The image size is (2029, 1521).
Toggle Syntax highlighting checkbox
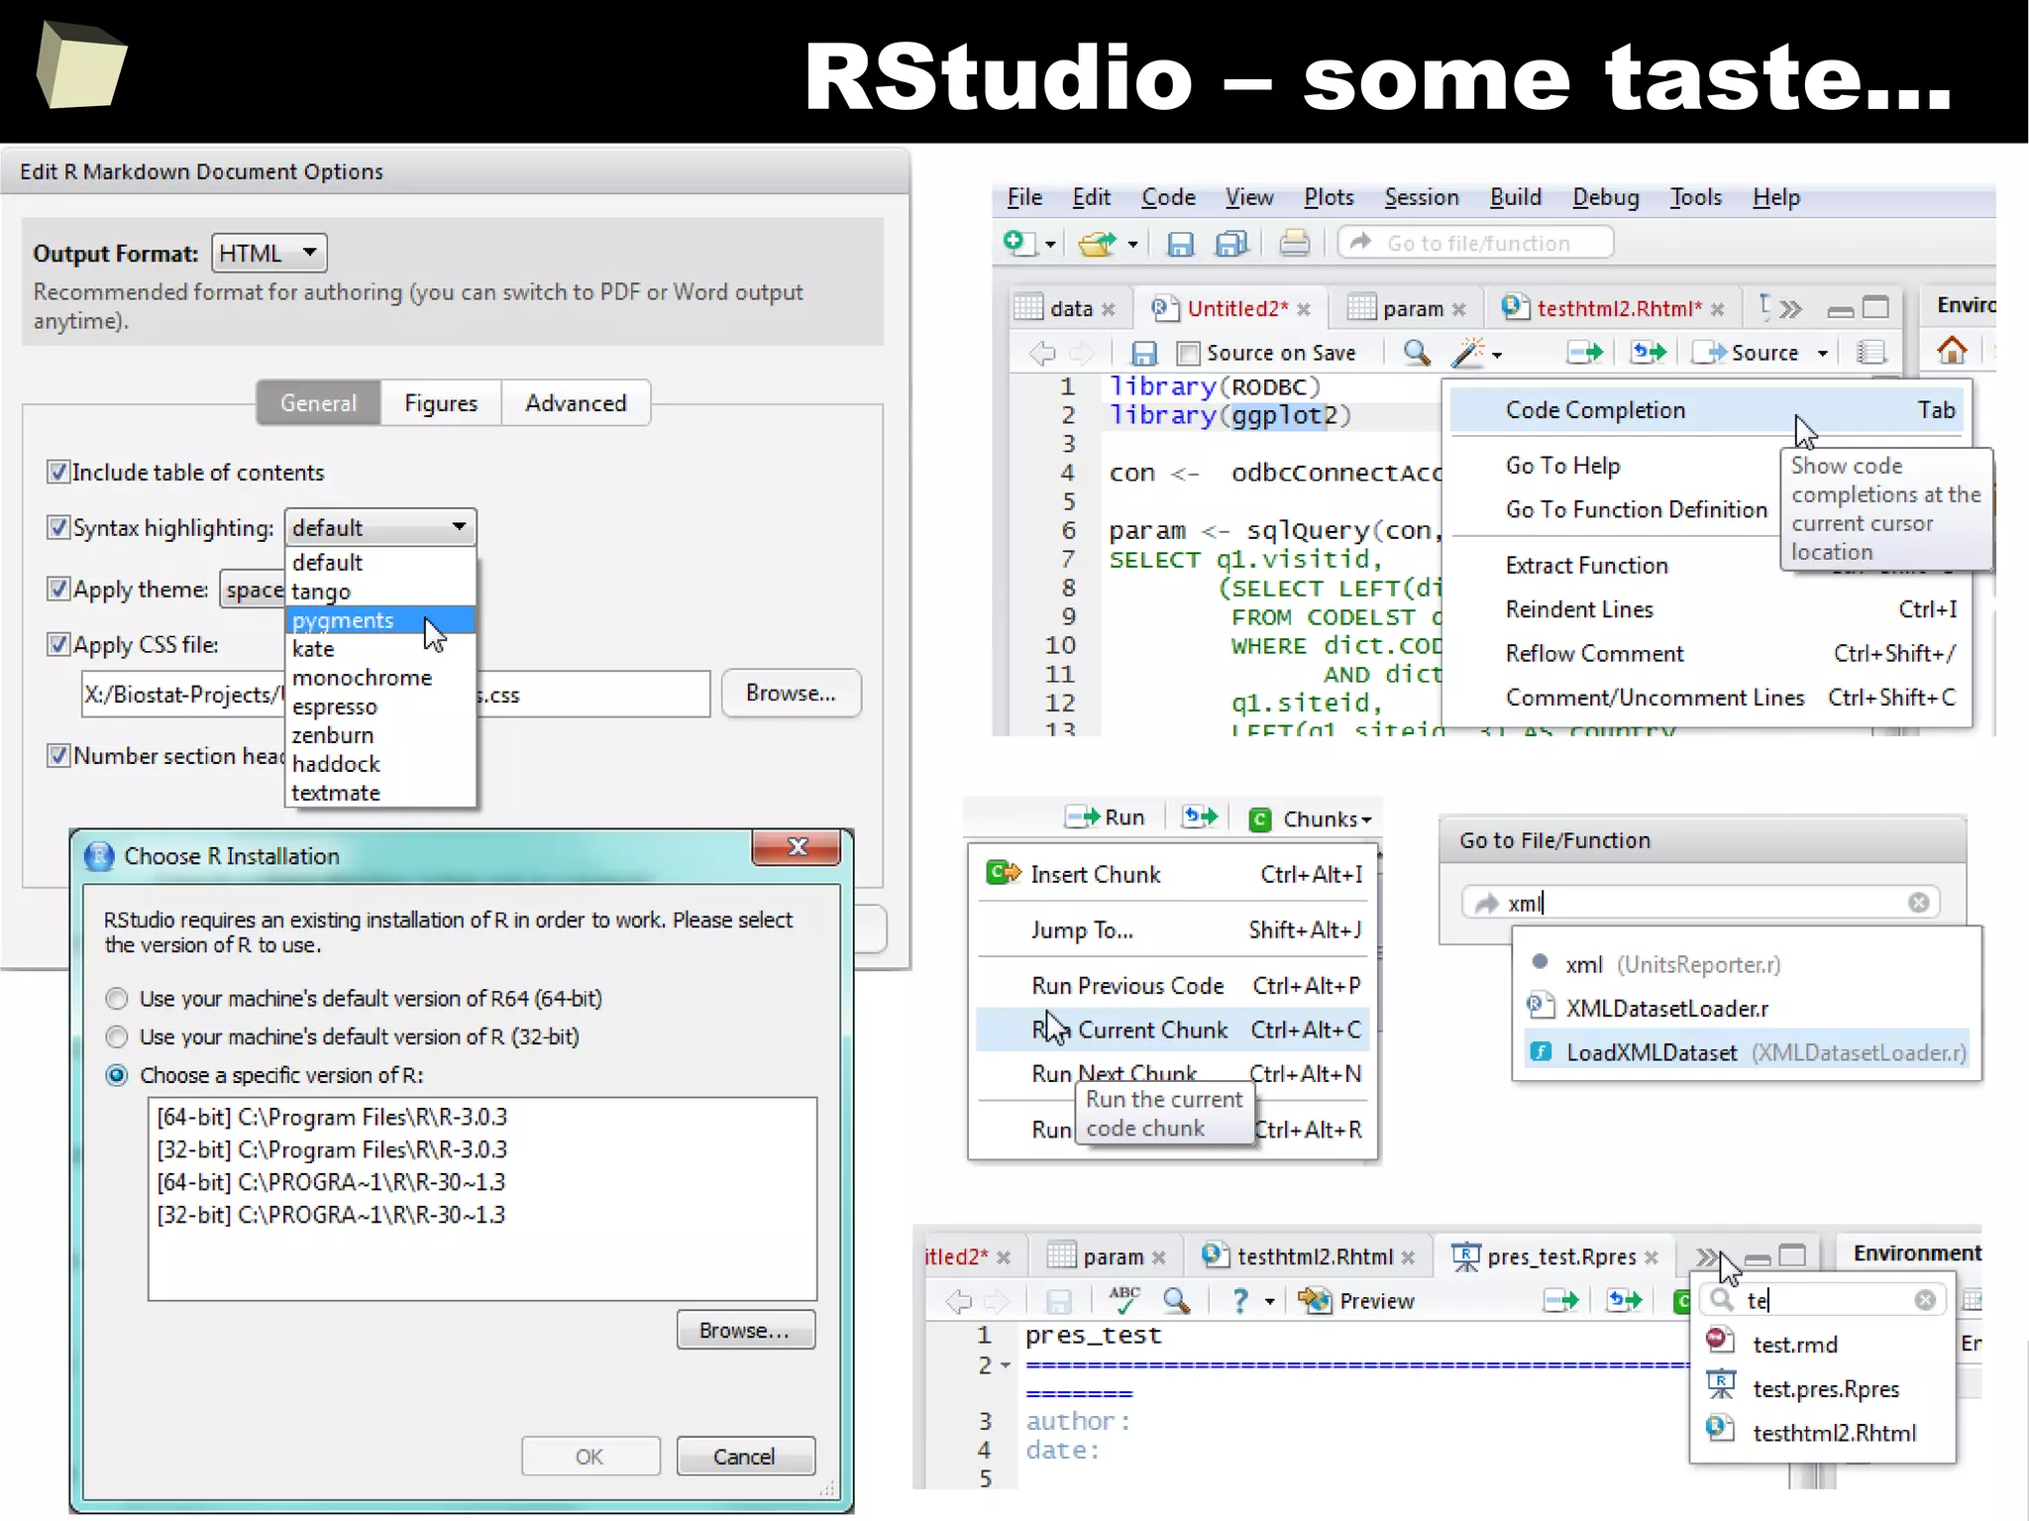point(58,527)
